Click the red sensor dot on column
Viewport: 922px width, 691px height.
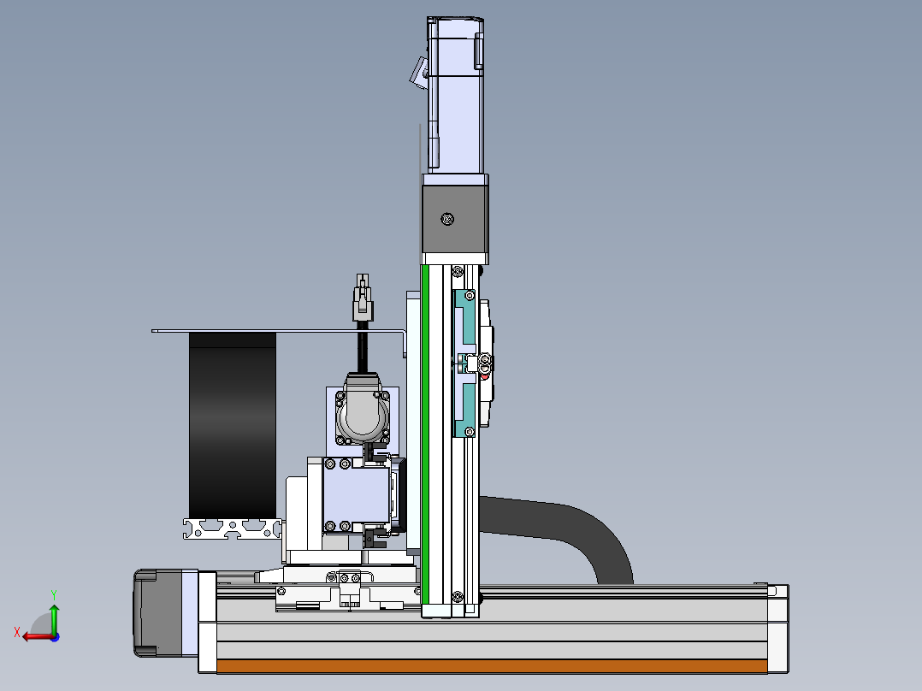(x=484, y=375)
